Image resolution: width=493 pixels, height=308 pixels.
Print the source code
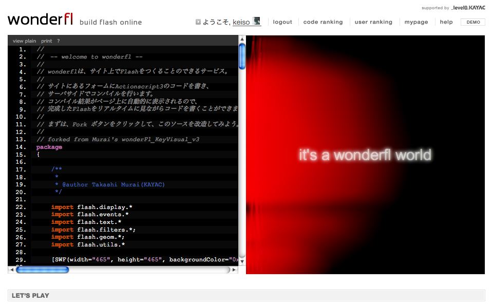(x=47, y=41)
